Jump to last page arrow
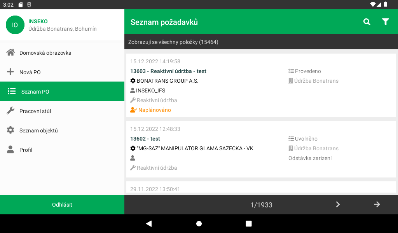 coord(377,204)
